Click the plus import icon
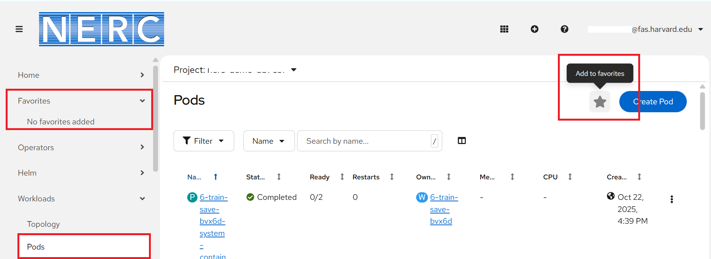Viewport: 711px width, 259px height. coord(534,29)
